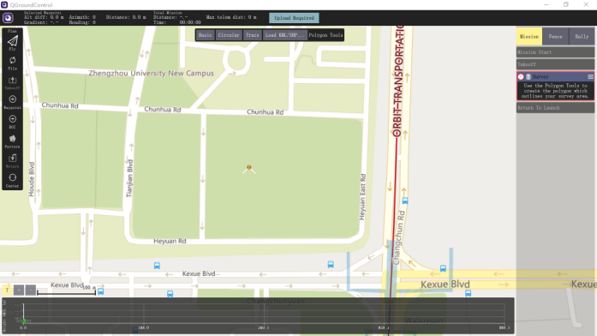Switch to Fly view
The height and width of the screenshot is (336, 597).
pyautogui.click(x=12, y=43)
